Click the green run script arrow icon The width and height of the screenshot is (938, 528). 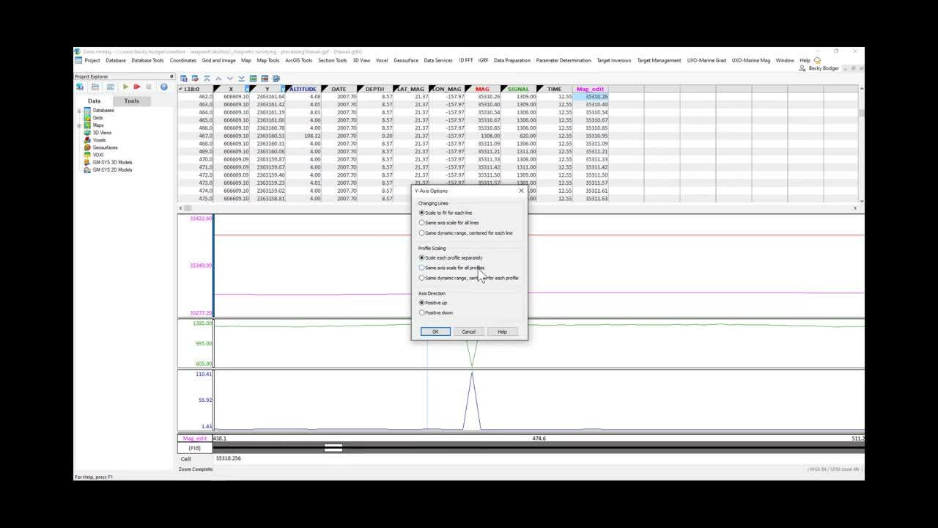tap(125, 87)
